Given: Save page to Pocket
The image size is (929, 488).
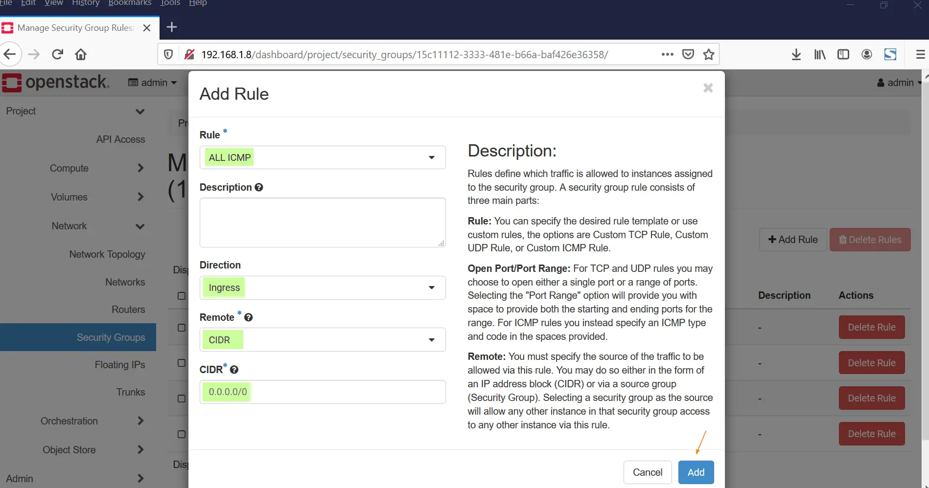Looking at the screenshot, I should [x=688, y=54].
